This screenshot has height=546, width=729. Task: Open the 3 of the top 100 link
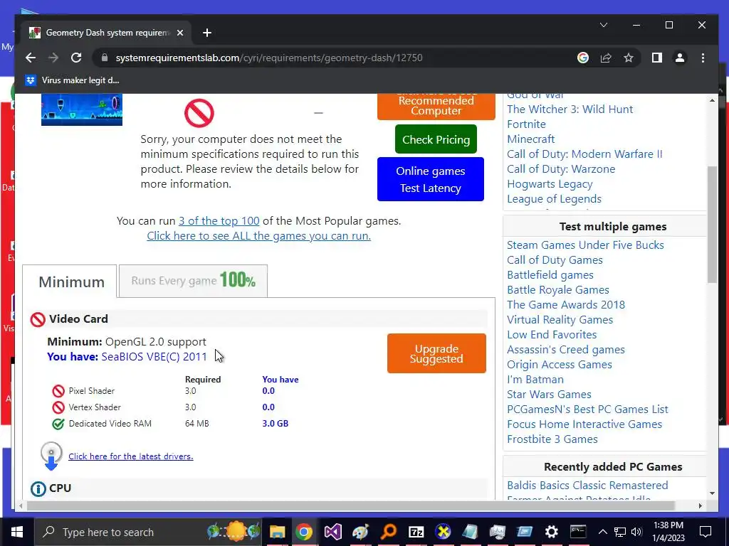coord(219,220)
